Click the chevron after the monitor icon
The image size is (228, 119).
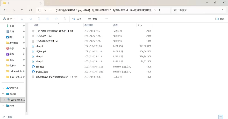click(45, 10)
